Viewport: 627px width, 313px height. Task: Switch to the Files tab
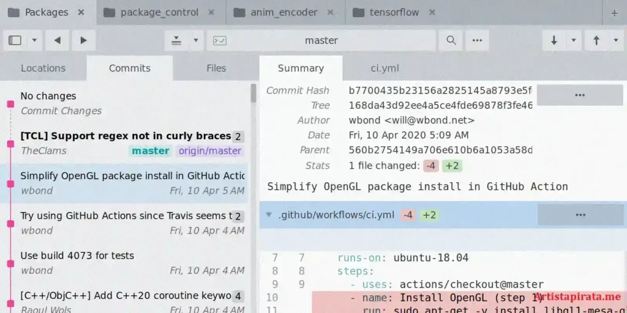[216, 68]
